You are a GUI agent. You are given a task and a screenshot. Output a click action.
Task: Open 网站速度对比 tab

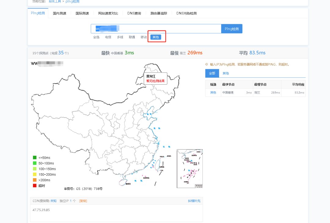(x=108, y=13)
